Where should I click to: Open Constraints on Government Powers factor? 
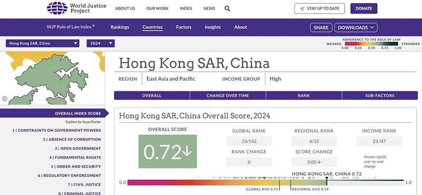[56, 131]
